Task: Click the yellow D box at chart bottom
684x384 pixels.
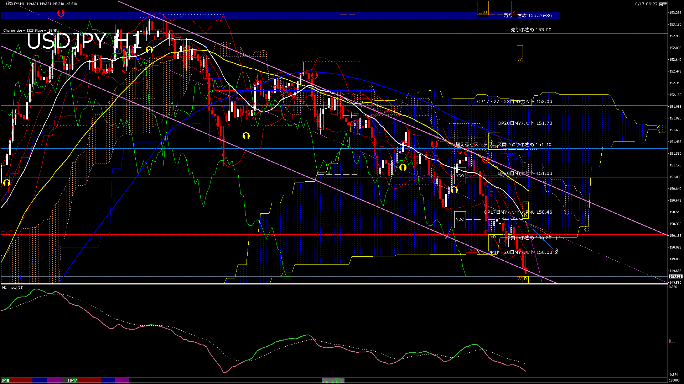Action: (x=525, y=279)
